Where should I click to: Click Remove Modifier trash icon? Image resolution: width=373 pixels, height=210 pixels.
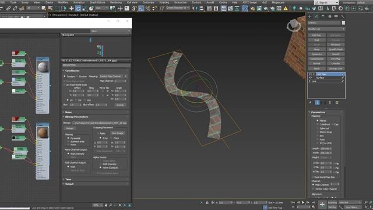(330, 103)
